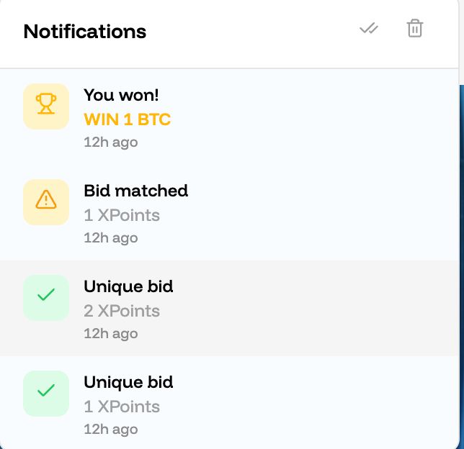
Task: Click the mark all as read double-check icon
Action: tap(369, 29)
